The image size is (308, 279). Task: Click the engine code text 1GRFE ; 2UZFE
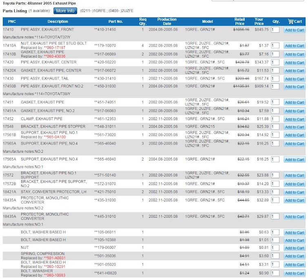[x=106, y=11]
